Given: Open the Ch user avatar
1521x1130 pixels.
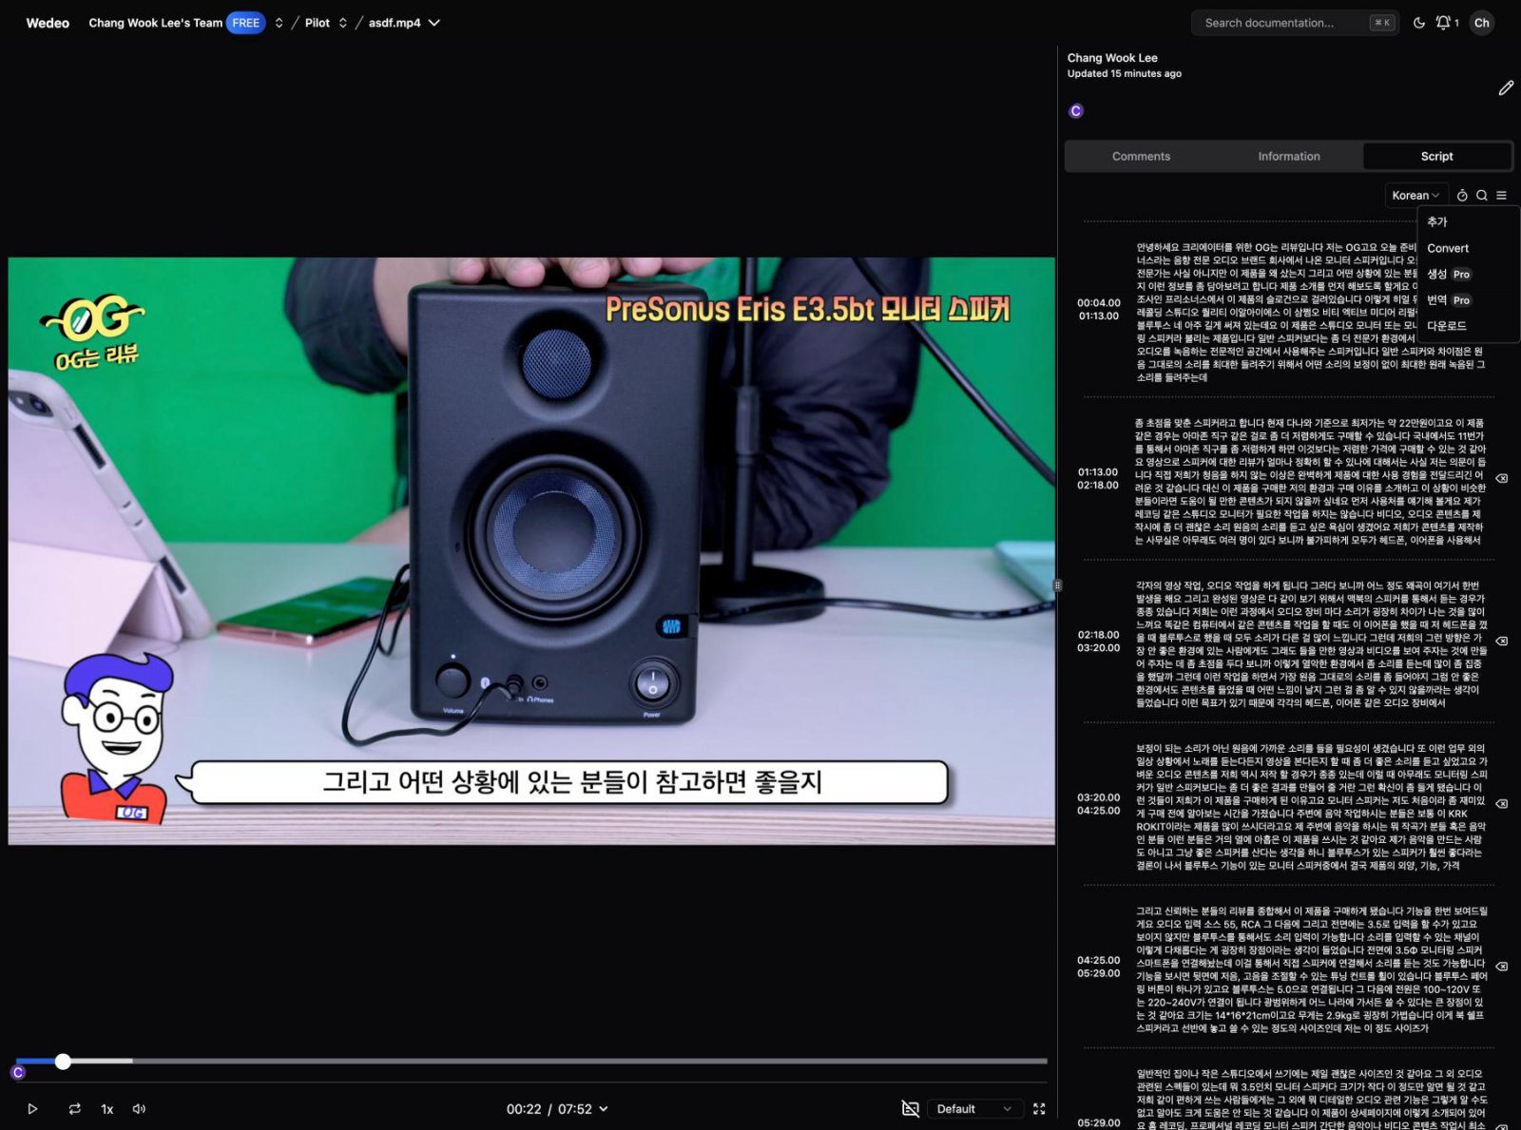Looking at the screenshot, I should tap(1482, 23).
